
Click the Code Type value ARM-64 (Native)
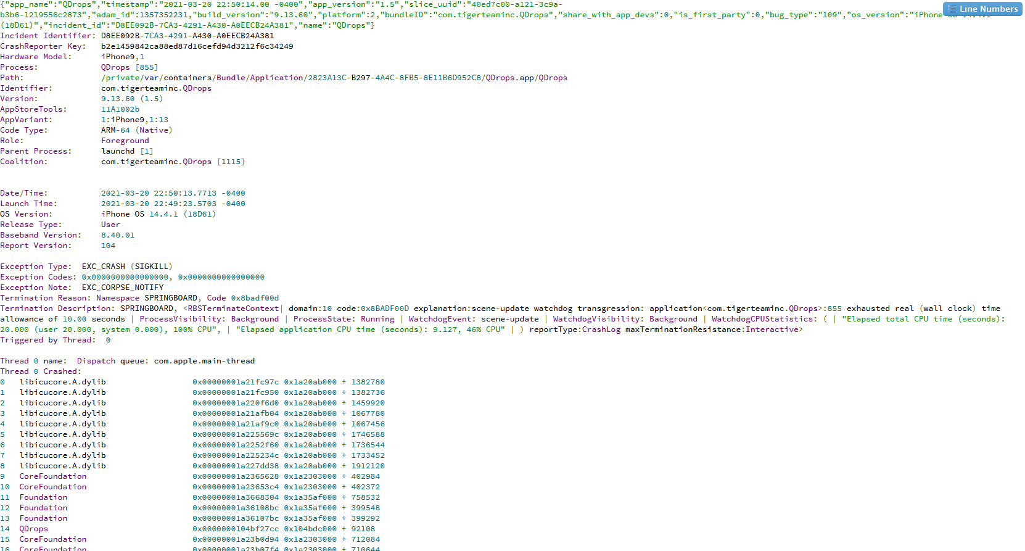137,130
